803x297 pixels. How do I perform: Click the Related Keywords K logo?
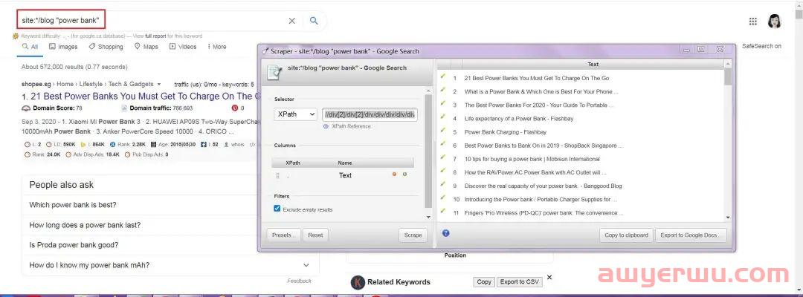tap(358, 282)
